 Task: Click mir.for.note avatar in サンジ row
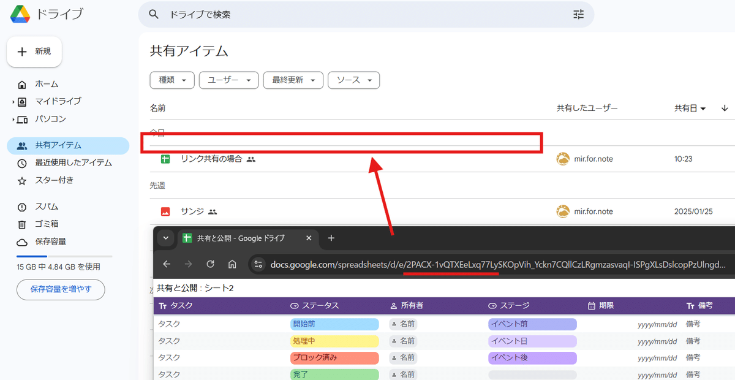pos(563,211)
